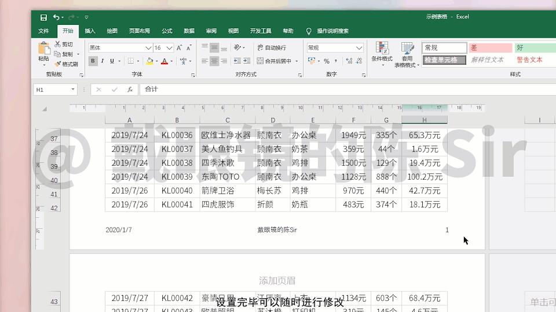Viewport: 556px width, 312px height.
Task: Apply the yellow fill color bucket
Action: click(x=149, y=61)
